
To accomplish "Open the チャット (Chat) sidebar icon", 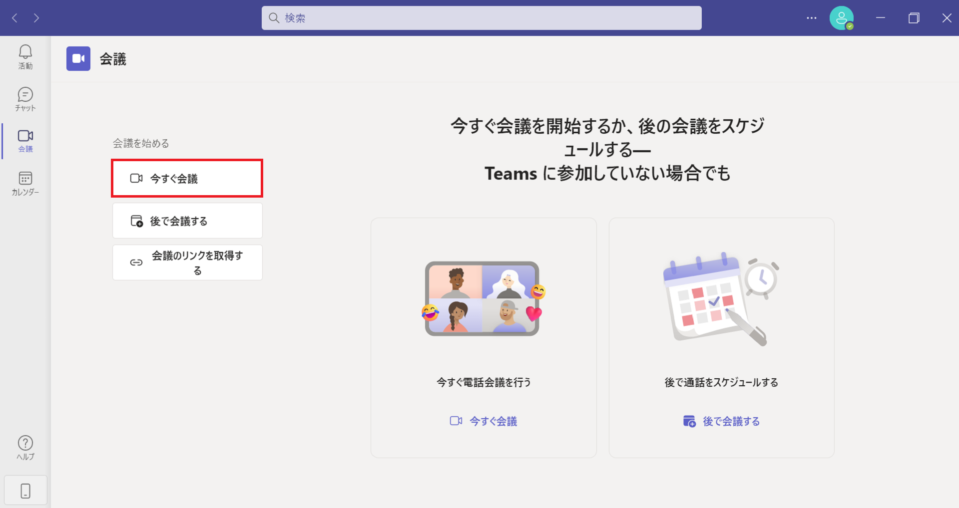I will click(x=25, y=99).
